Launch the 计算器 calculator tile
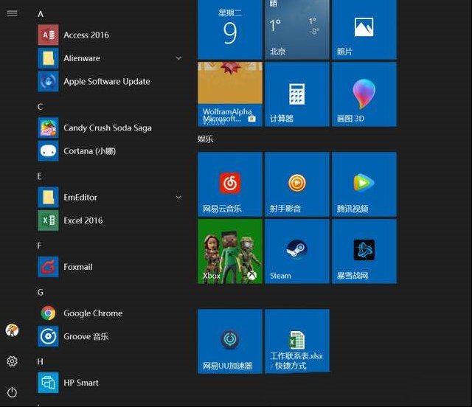This screenshot has width=472, height=407. [297, 94]
